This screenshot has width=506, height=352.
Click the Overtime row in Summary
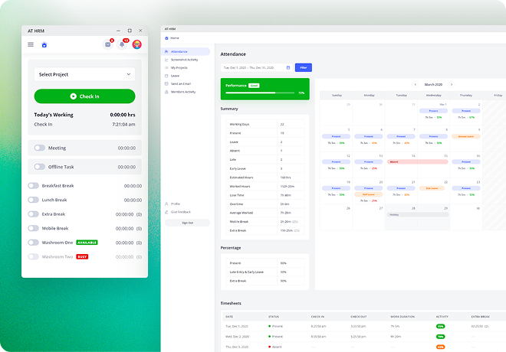(265, 204)
